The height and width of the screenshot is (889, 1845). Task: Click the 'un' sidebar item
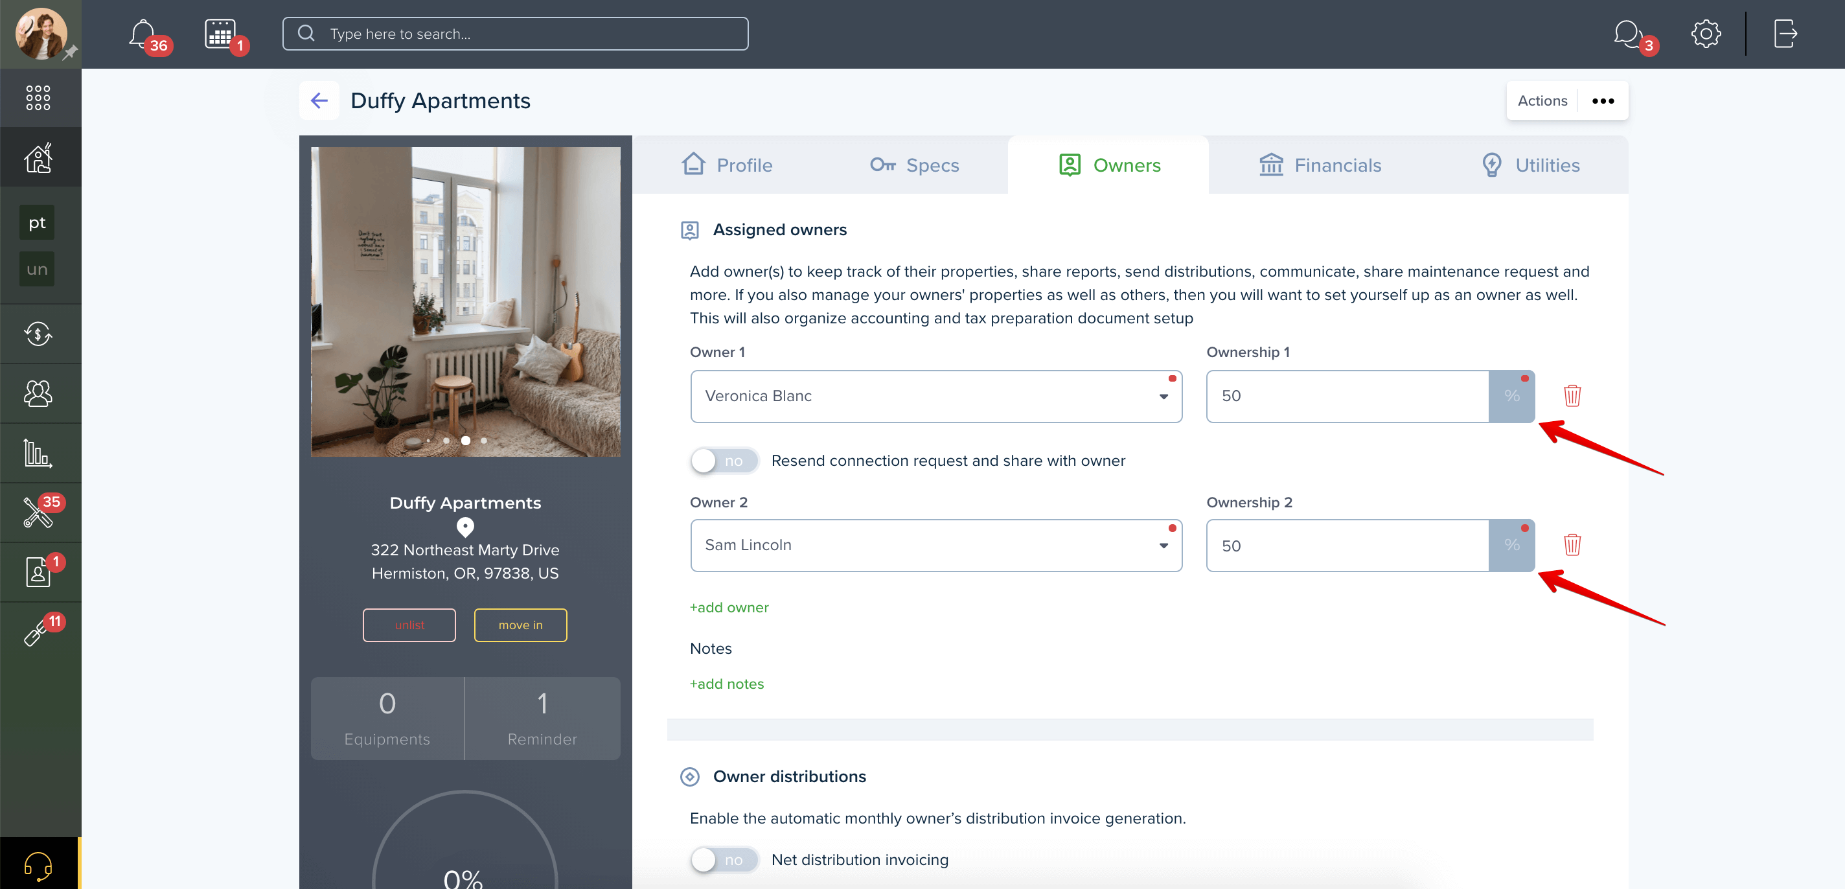pos(37,270)
